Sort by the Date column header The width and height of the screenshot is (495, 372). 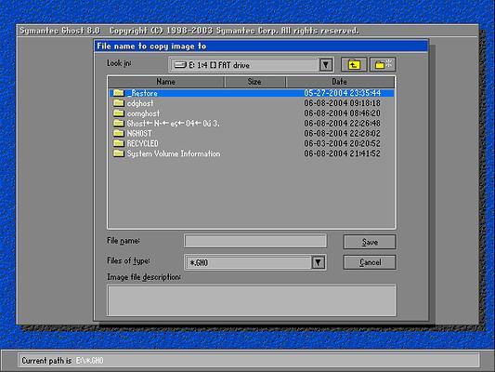[x=340, y=82]
